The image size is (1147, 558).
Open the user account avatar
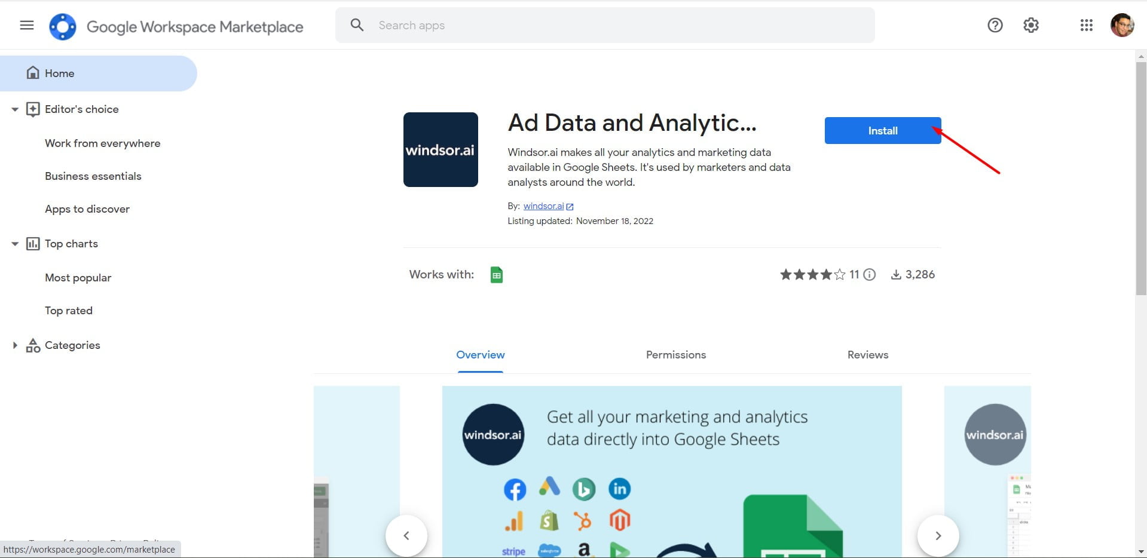(1122, 25)
